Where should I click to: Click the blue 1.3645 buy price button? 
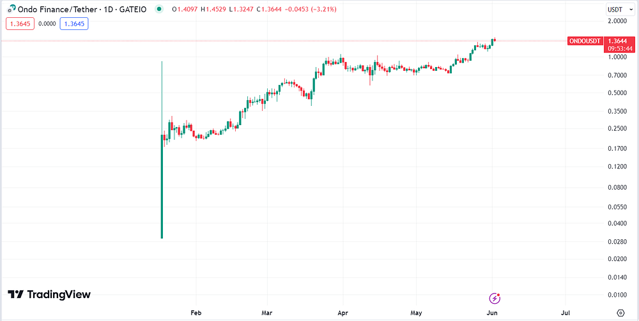coord(74,24)
